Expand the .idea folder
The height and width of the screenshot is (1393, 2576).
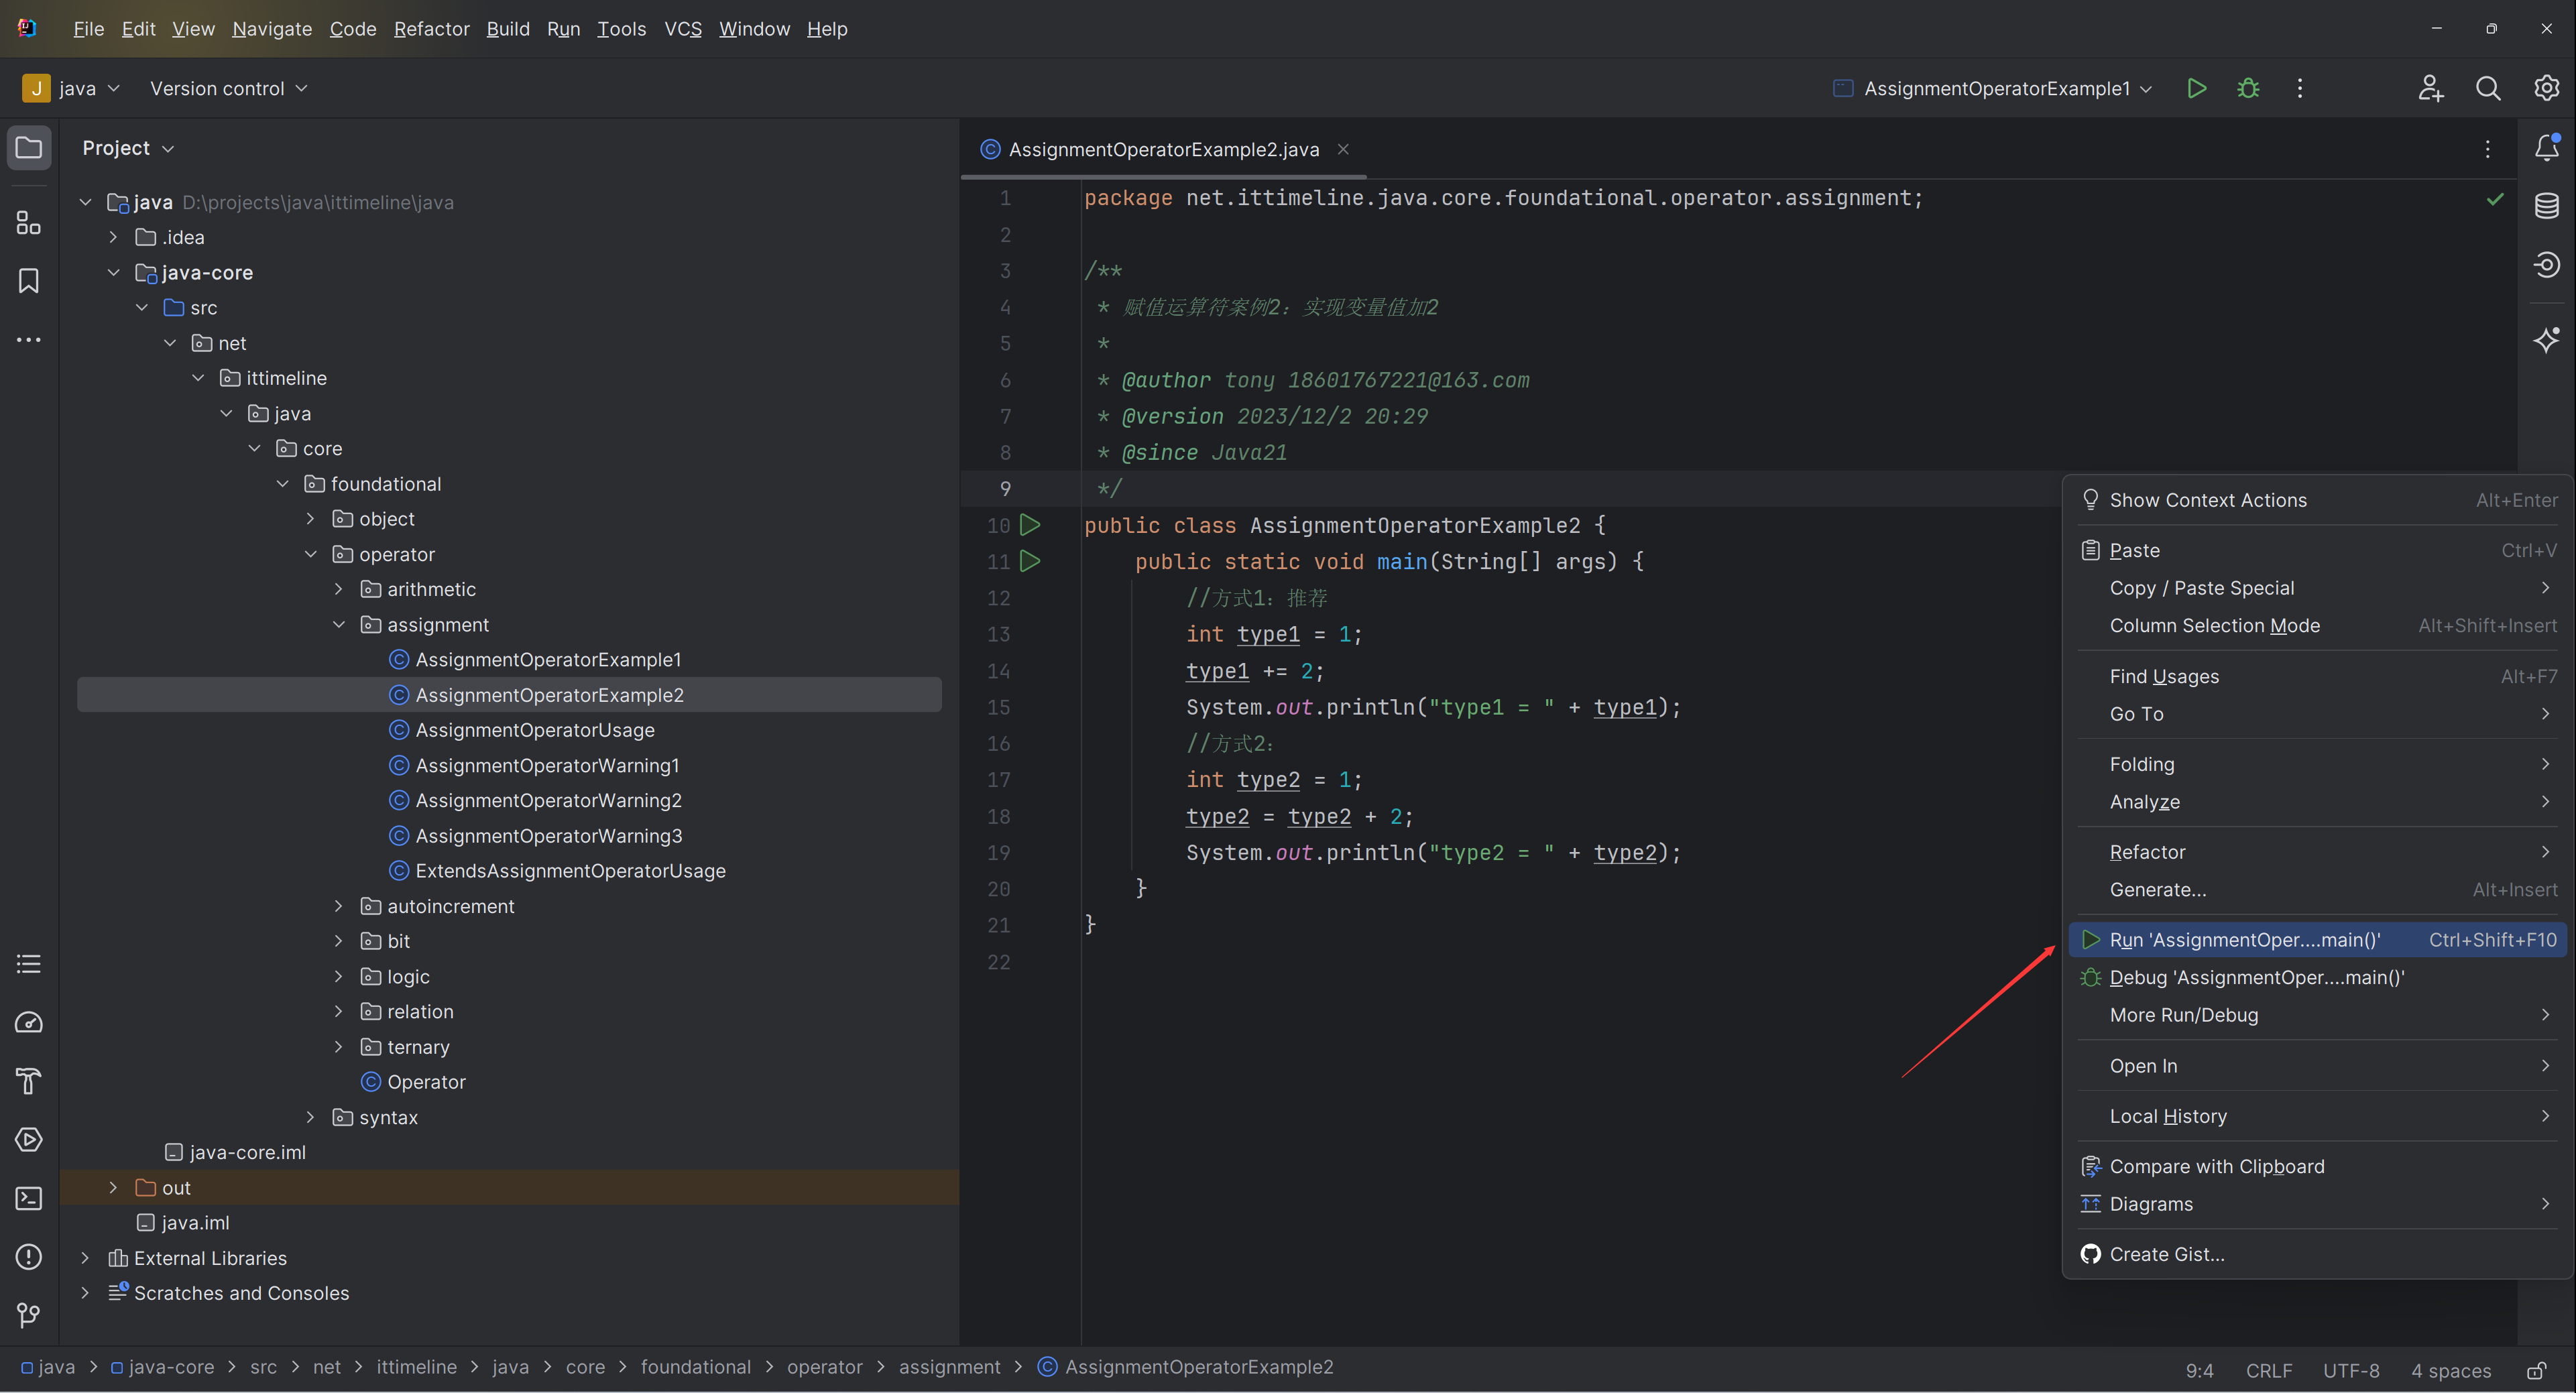(113, 237)
